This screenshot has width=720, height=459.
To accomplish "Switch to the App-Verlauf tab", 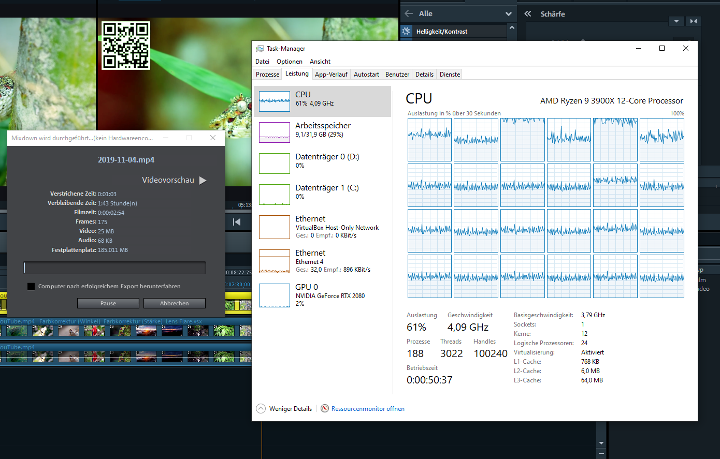I will [331, 75].
